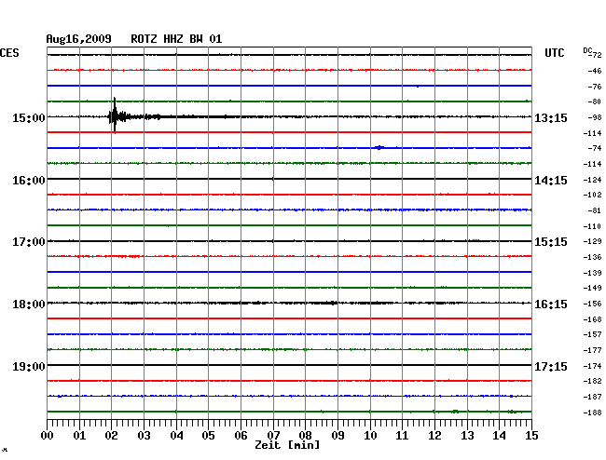Viewport: 606px width, 460px height.
Task: Click the 13:15 UTC time label
Action: (x=551, y=118)
